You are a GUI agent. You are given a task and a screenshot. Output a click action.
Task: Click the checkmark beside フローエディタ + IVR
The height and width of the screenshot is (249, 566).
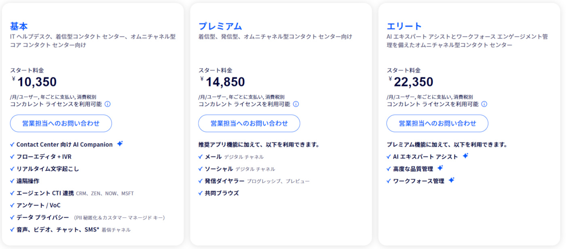(x=12, y=157)
